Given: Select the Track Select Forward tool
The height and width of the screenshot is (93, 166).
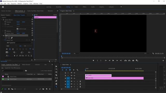Looking at the screenshot, I should pos(56,69).
